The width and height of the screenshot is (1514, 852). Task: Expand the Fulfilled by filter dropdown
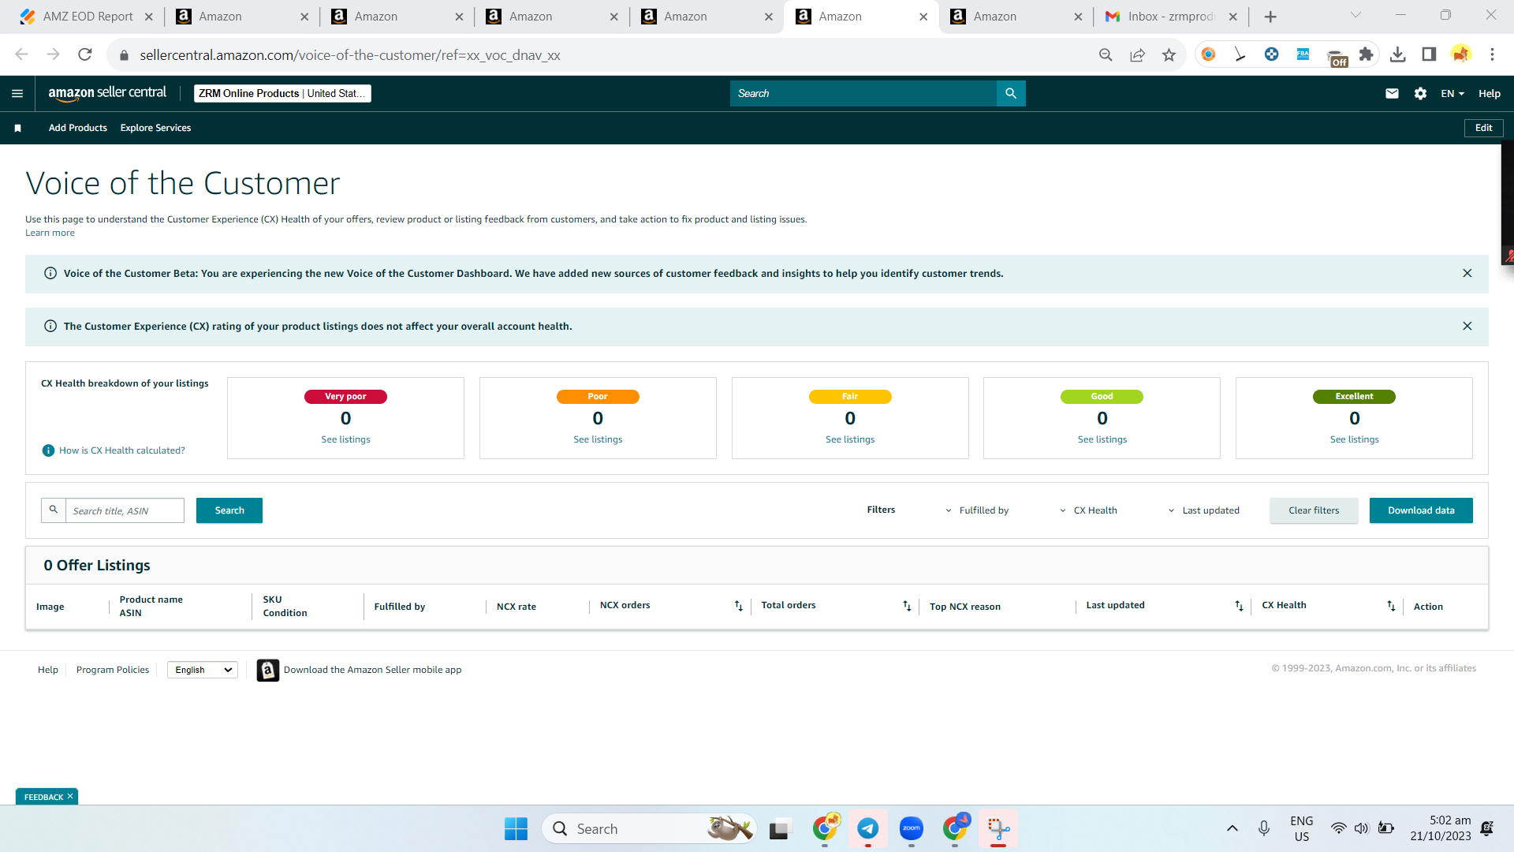point(977,510)
